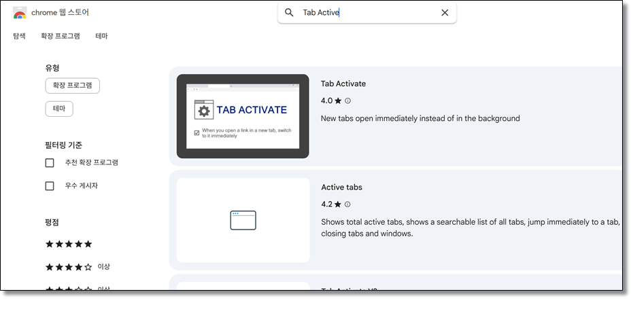
Task: Click the star icon beside 4.2
Action: click(338, 204)
